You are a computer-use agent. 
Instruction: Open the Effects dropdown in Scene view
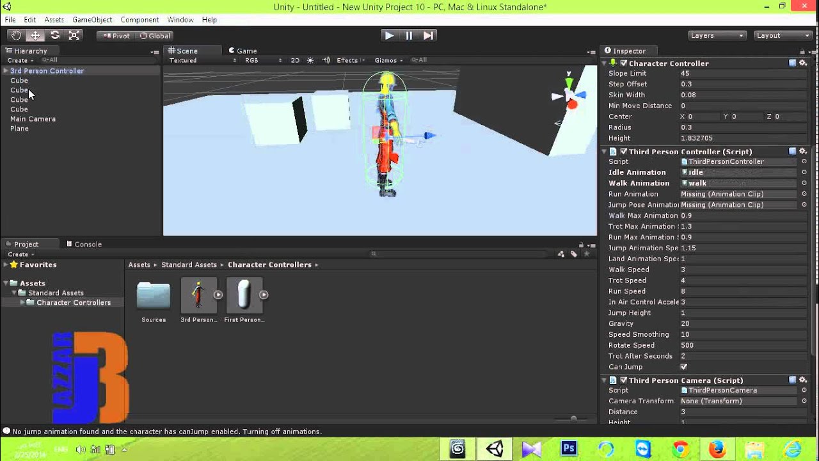(x=350, y=60)
